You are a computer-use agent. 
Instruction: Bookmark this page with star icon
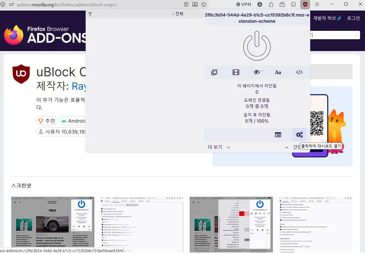(x=204, y=4)
